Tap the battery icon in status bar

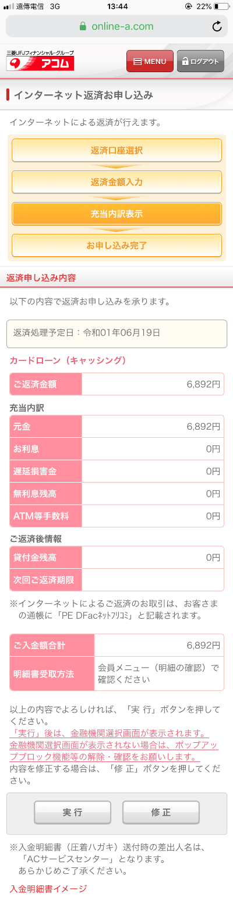point(221,6)
